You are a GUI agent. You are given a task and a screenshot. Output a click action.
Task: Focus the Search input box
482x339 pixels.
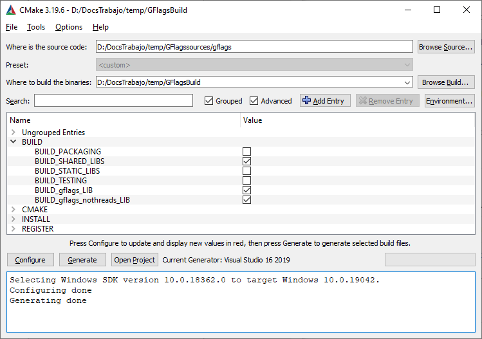(x=113, y=100)
